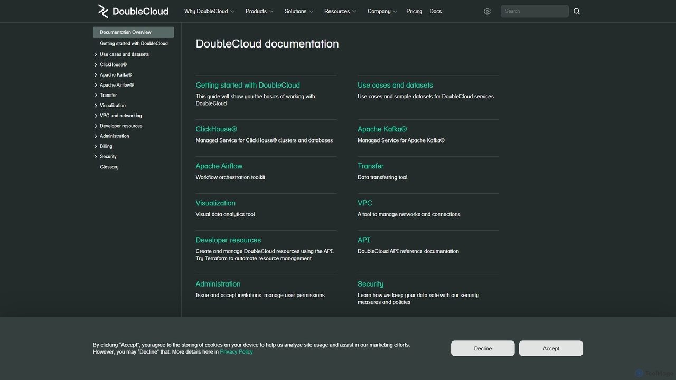Expand the ClickHouse® sidebar section chevron

tap(96, 64)
